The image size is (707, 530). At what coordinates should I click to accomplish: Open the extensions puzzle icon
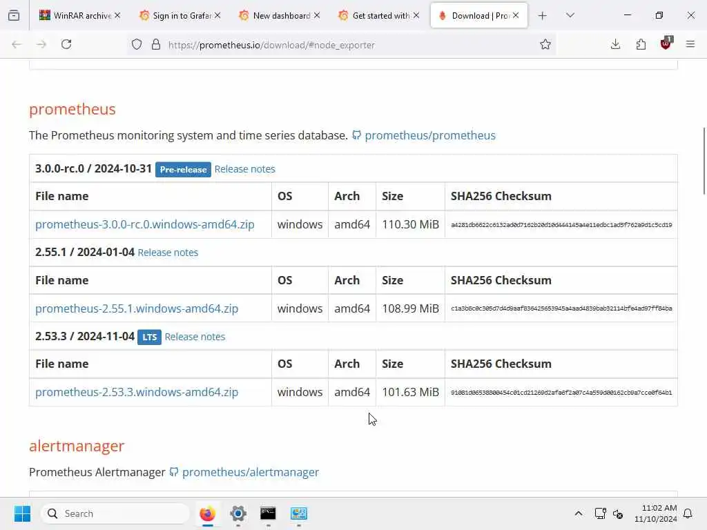[641, 44]
